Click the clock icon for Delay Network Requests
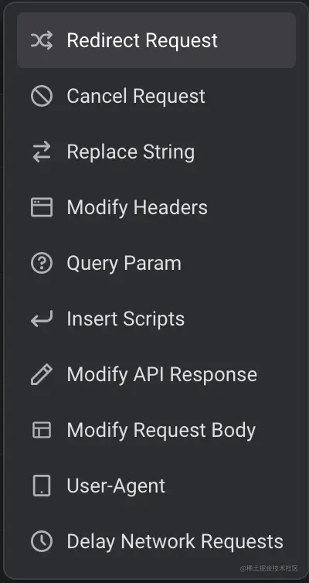309x583 pixels. pos(42,541)
